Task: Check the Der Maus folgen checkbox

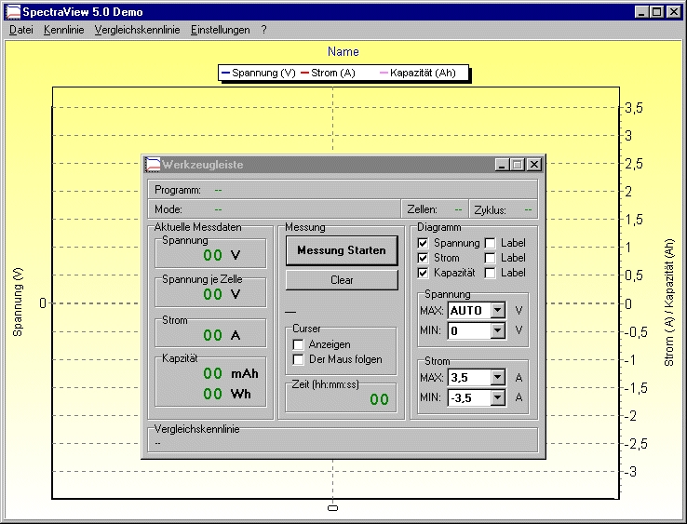Action: pyautogui.click(x=299, y=359)
